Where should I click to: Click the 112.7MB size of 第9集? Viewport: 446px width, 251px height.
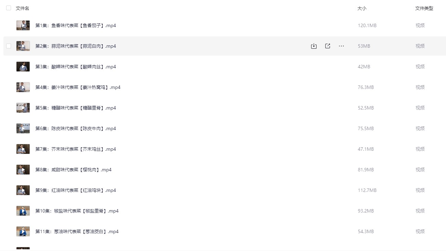(x=367, y=190)
